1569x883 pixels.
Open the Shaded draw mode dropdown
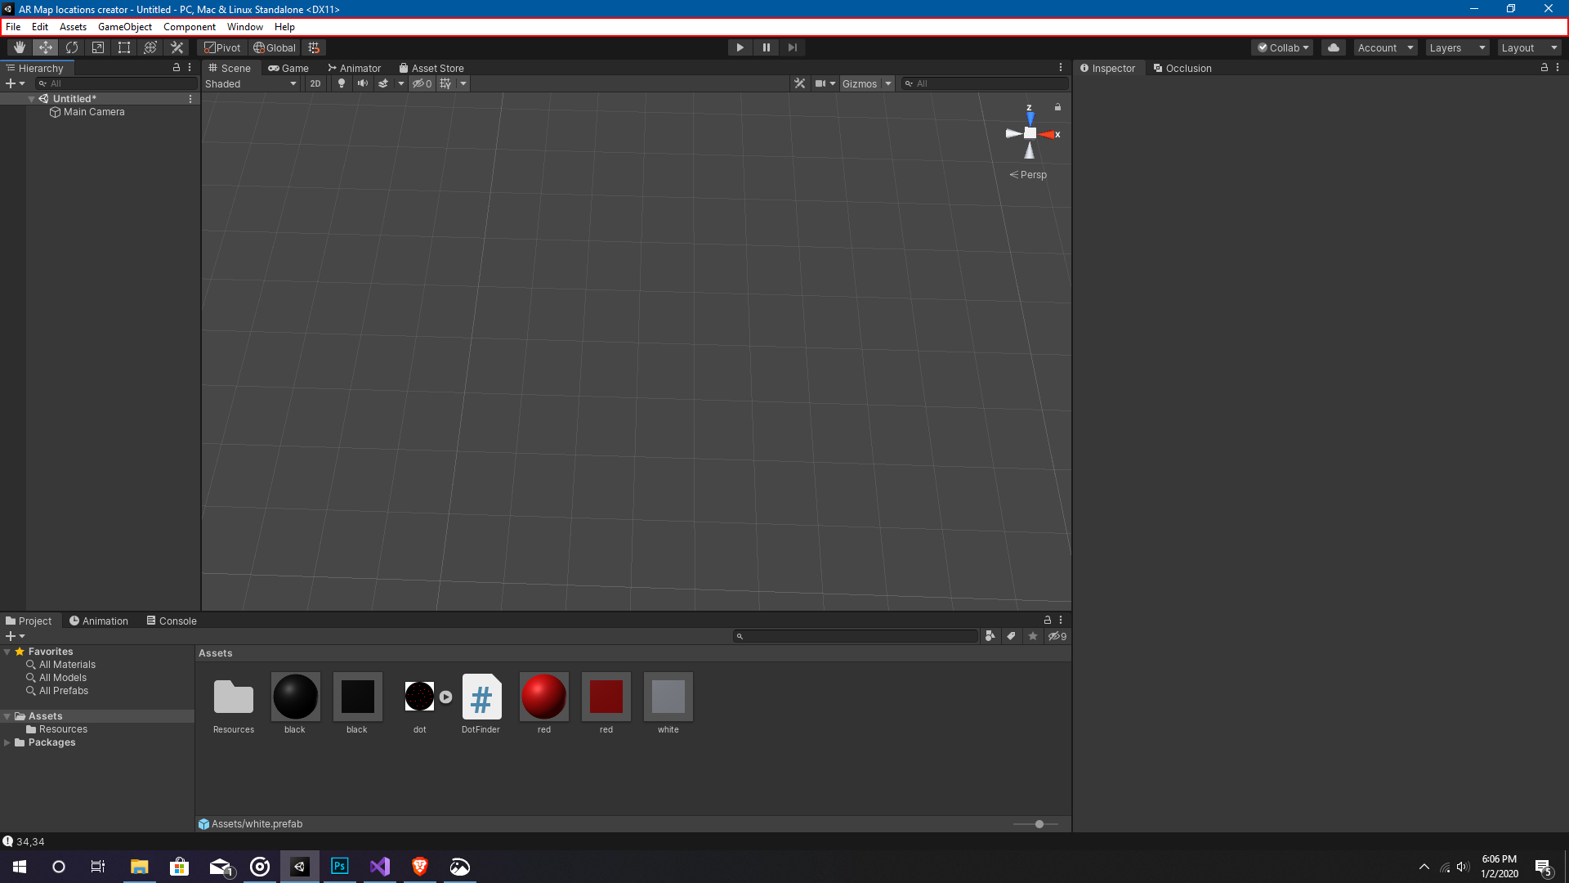(251, 83)
